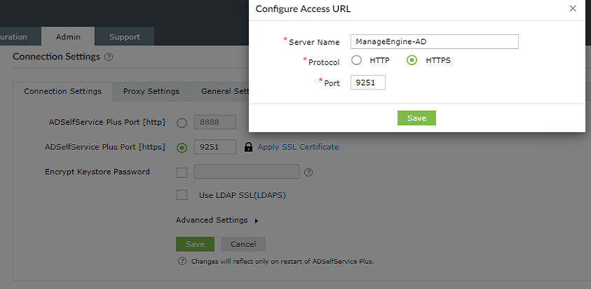Save the Configure Access URL dialog

click(416, 118)
